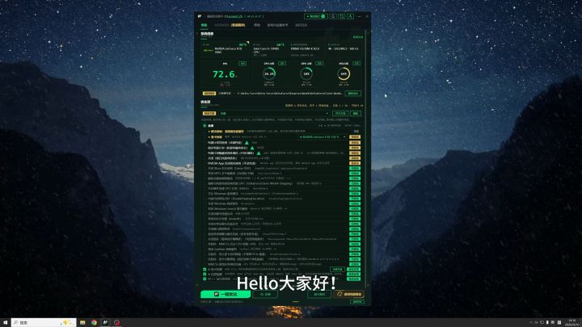Click status button on DisablePagingExecutive row
The width and height of the screenshot is (582, 327).
[355, 199]
